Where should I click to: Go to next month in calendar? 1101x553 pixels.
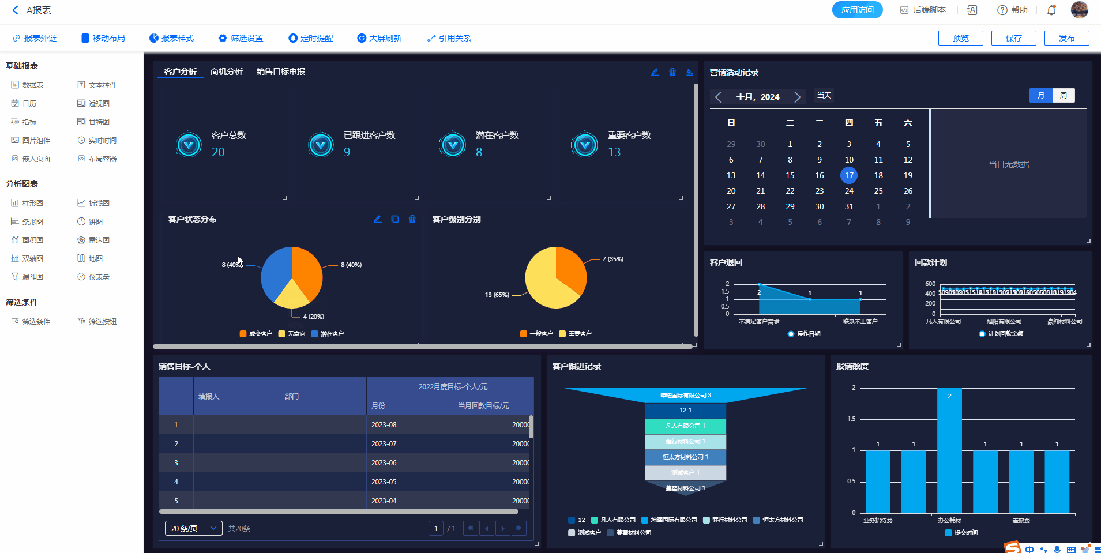click(x=797, y=97)
